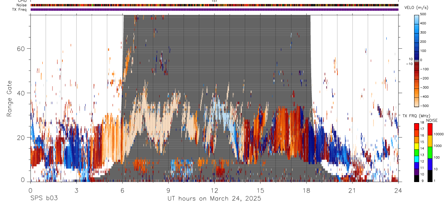
Task: Click the '151' CPID value above plot
Action: coord(215,1)
